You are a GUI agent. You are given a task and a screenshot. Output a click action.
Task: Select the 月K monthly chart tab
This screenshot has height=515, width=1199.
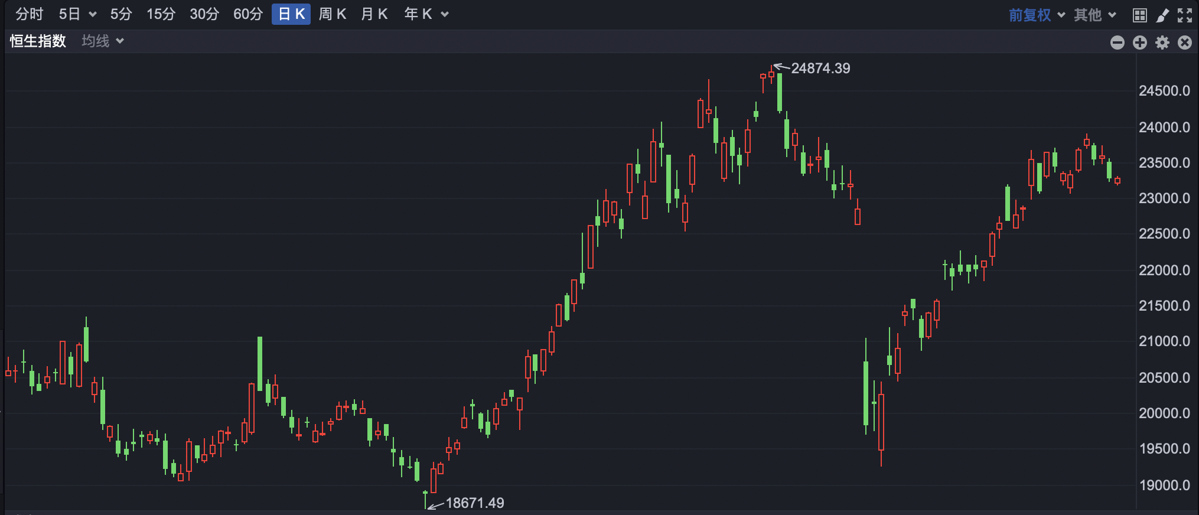374,14
